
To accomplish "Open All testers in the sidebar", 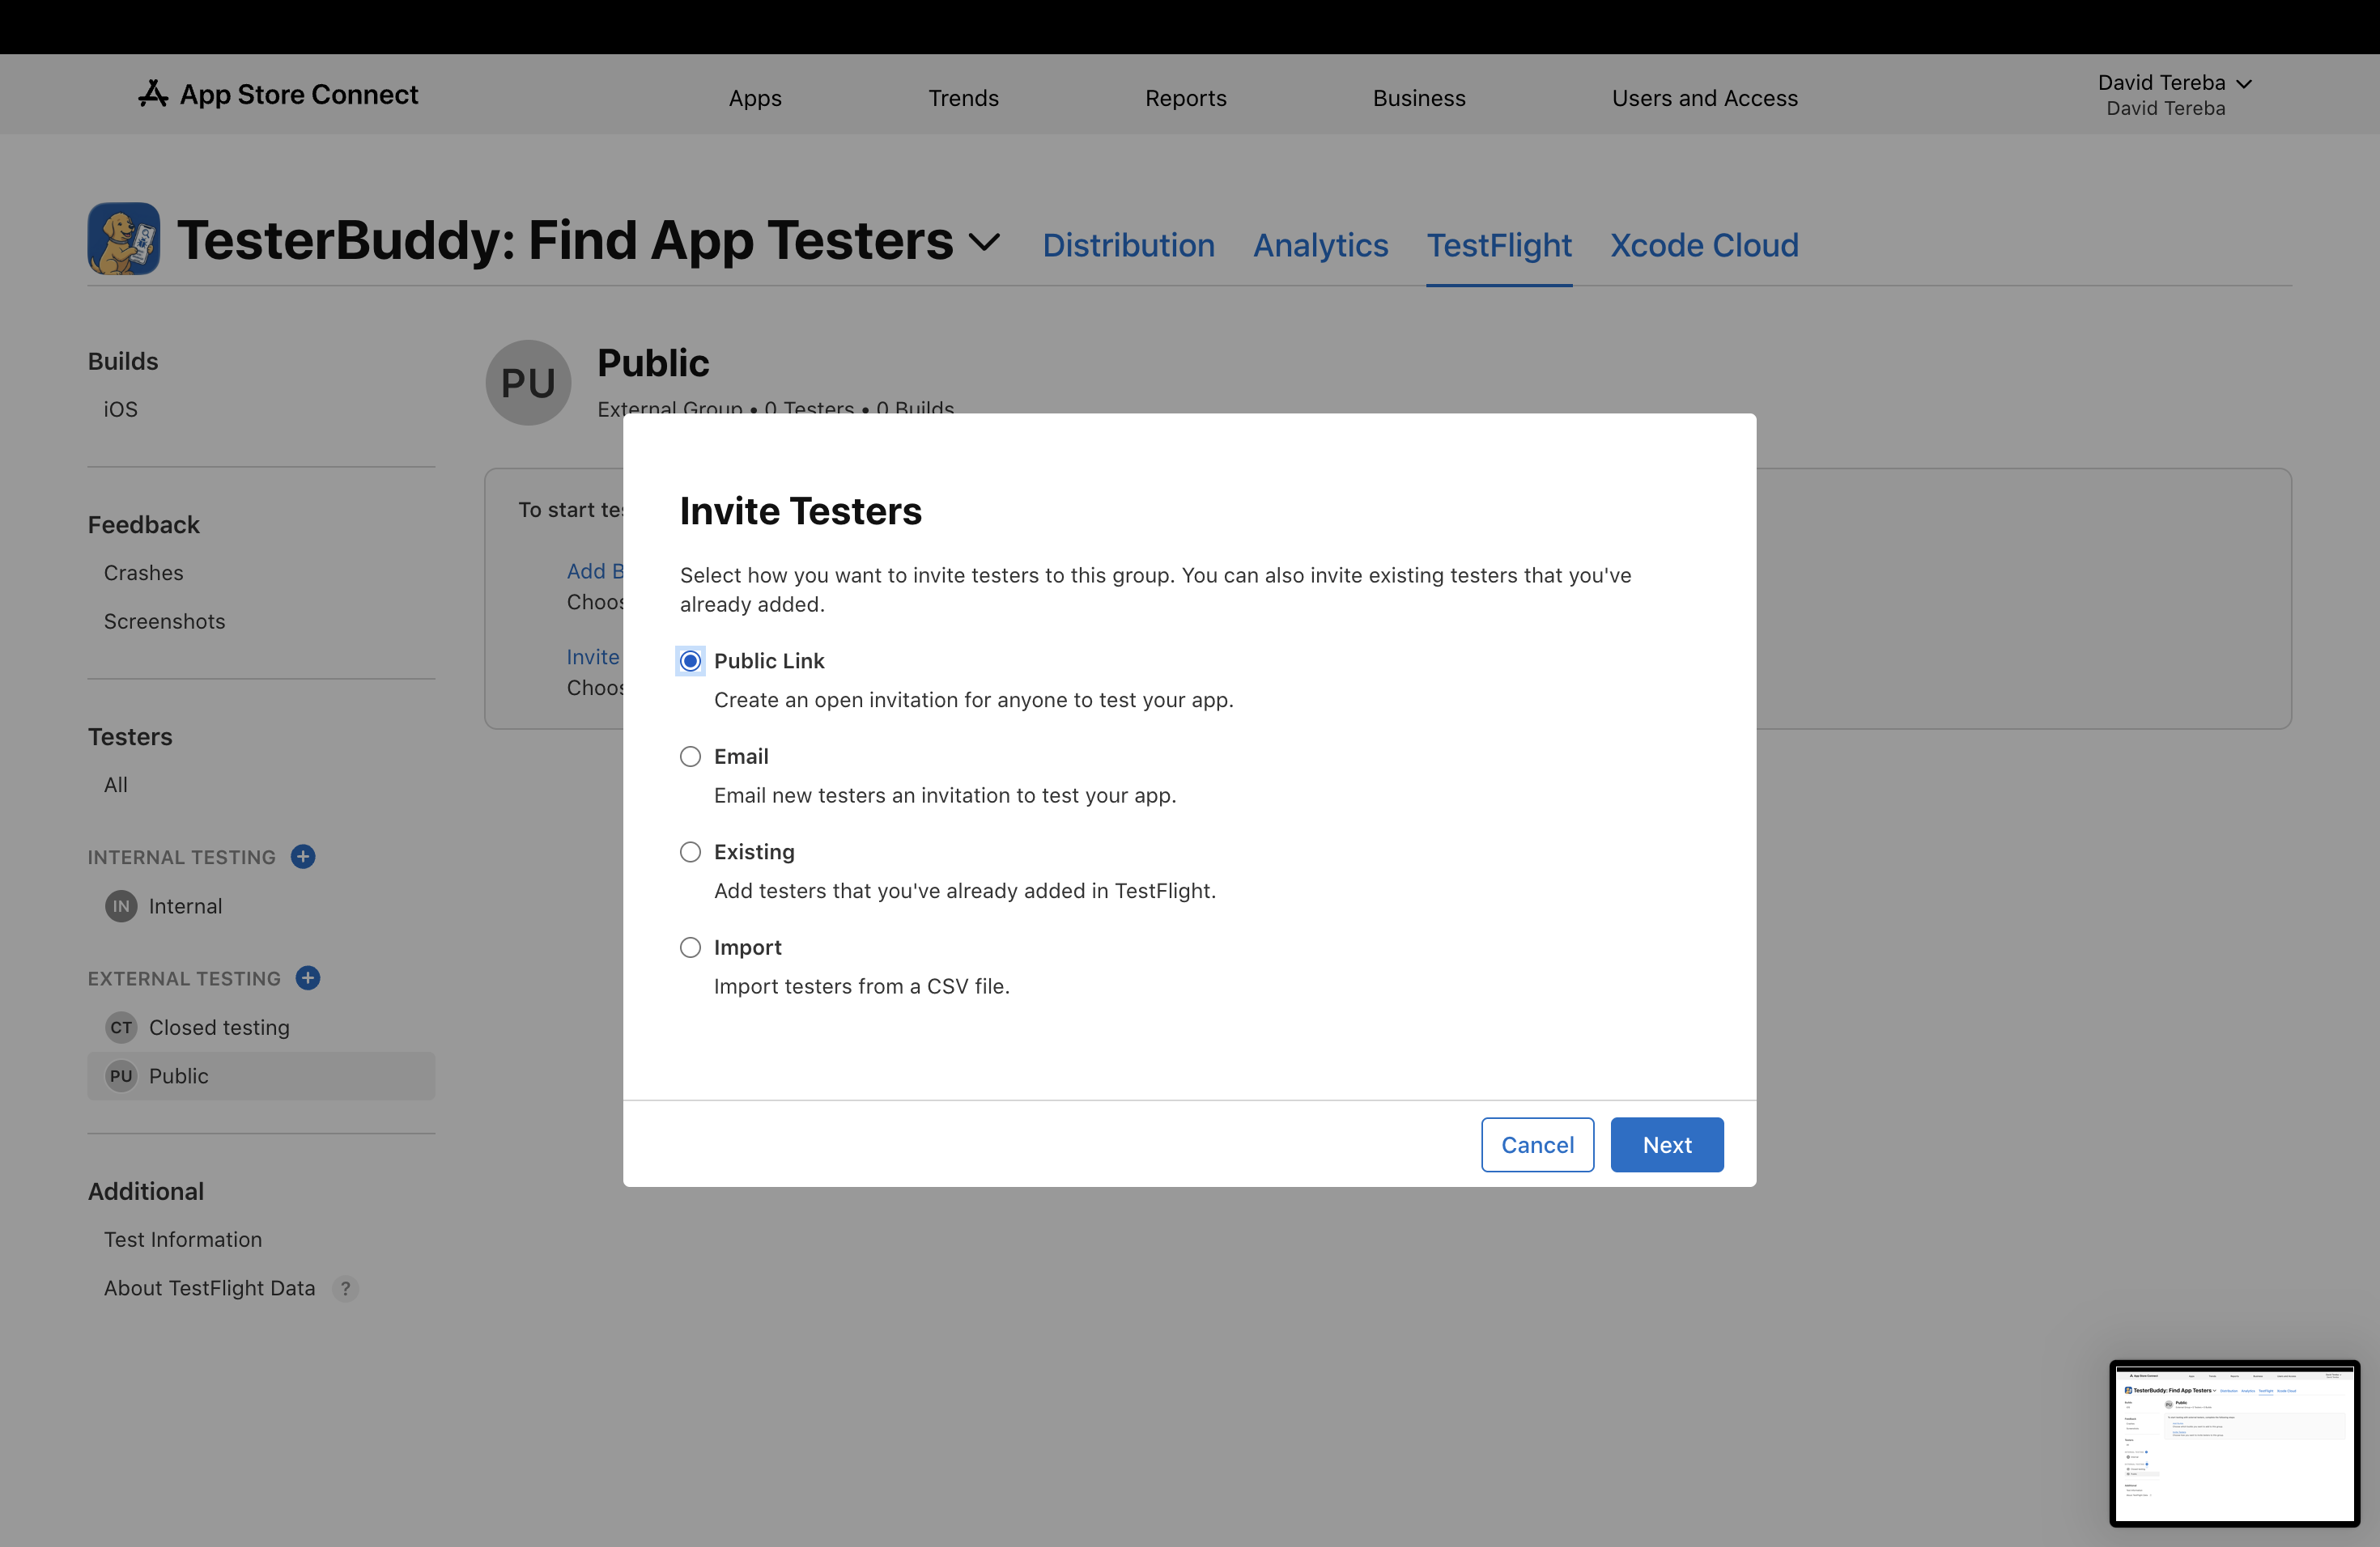I will 116,785.
